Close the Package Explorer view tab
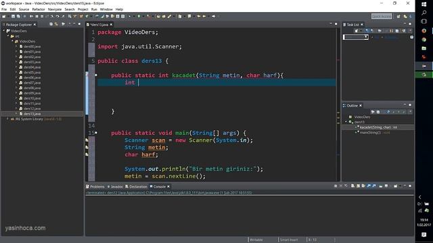Screen dimensions: 433x243 (35, 24)
